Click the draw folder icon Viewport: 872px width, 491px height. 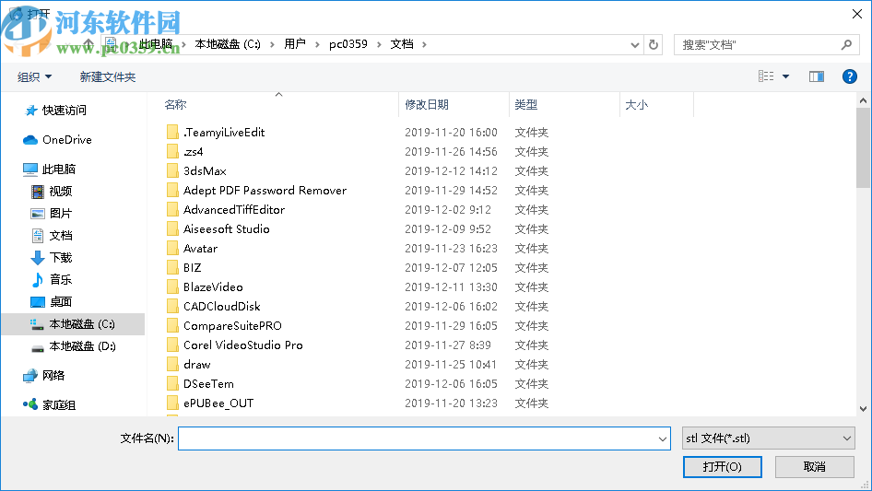(x=173, y=364)
